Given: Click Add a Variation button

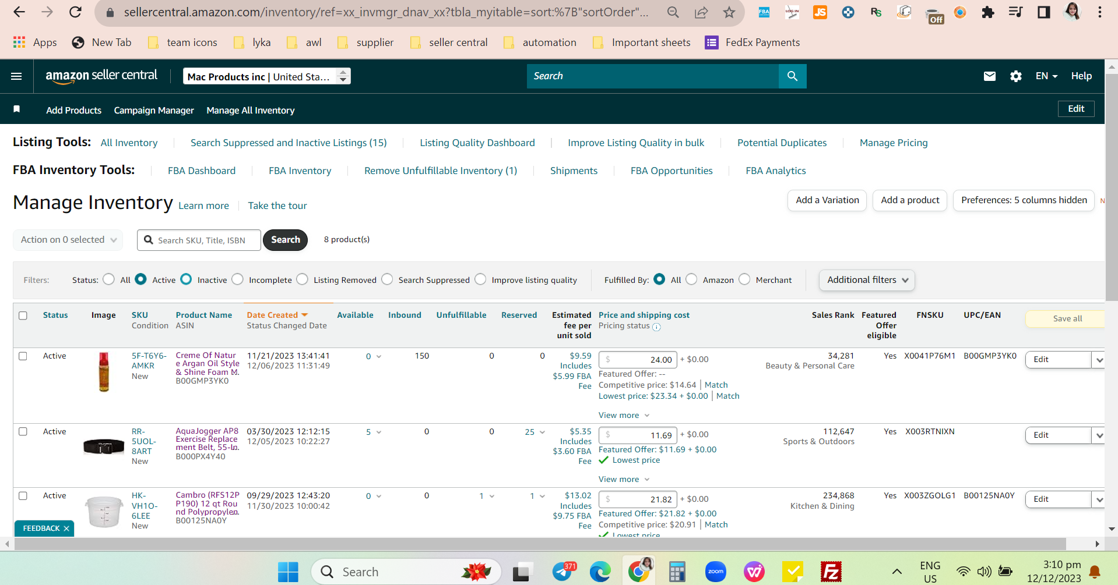Looking at the screenshot, I should click(x=828, y=200).
